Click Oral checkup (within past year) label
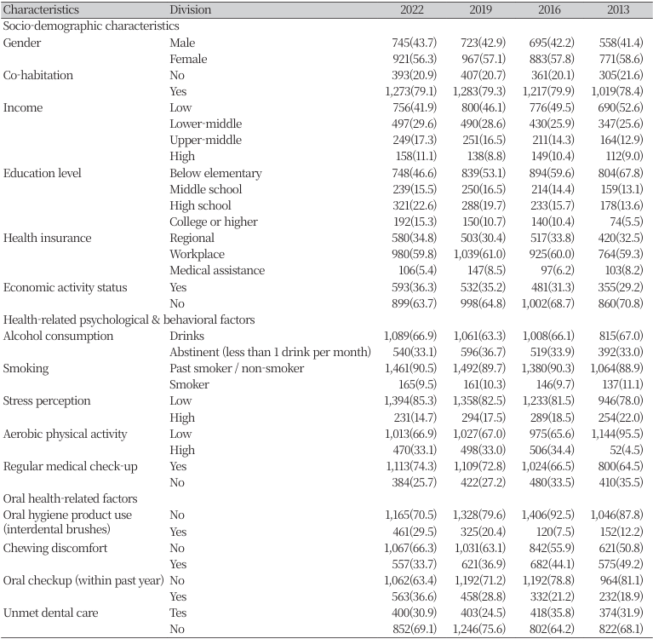Screen dimensions: 653x639 tap(83, 581)
